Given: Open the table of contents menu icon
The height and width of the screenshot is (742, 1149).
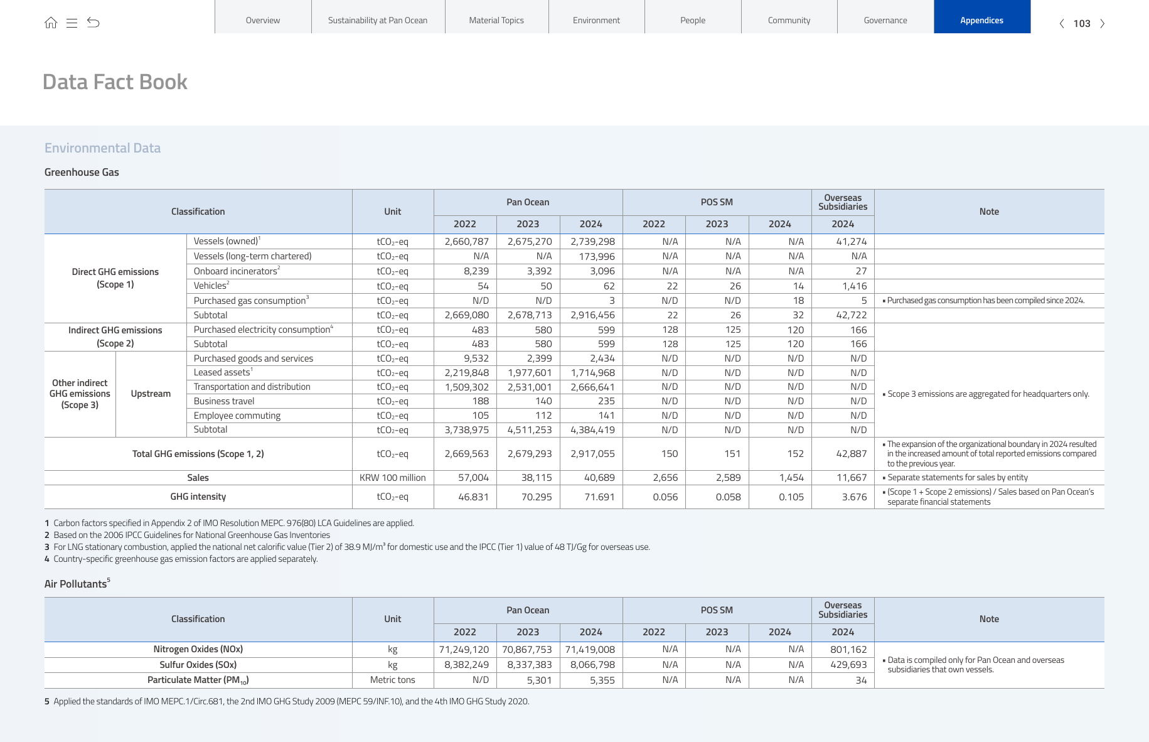Looking at the screenshot, I should pyautogui.click(x=72, y=23).
